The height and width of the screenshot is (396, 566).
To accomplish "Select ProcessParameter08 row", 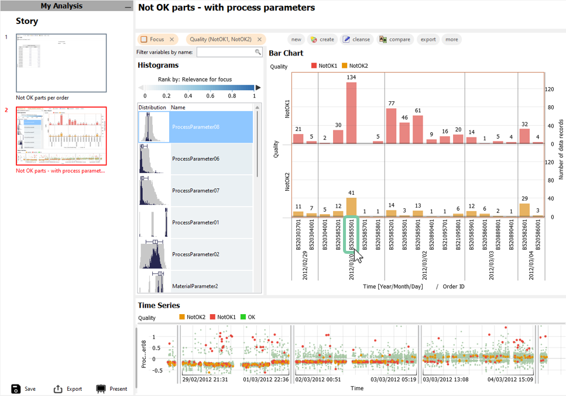I will [195, 127].
